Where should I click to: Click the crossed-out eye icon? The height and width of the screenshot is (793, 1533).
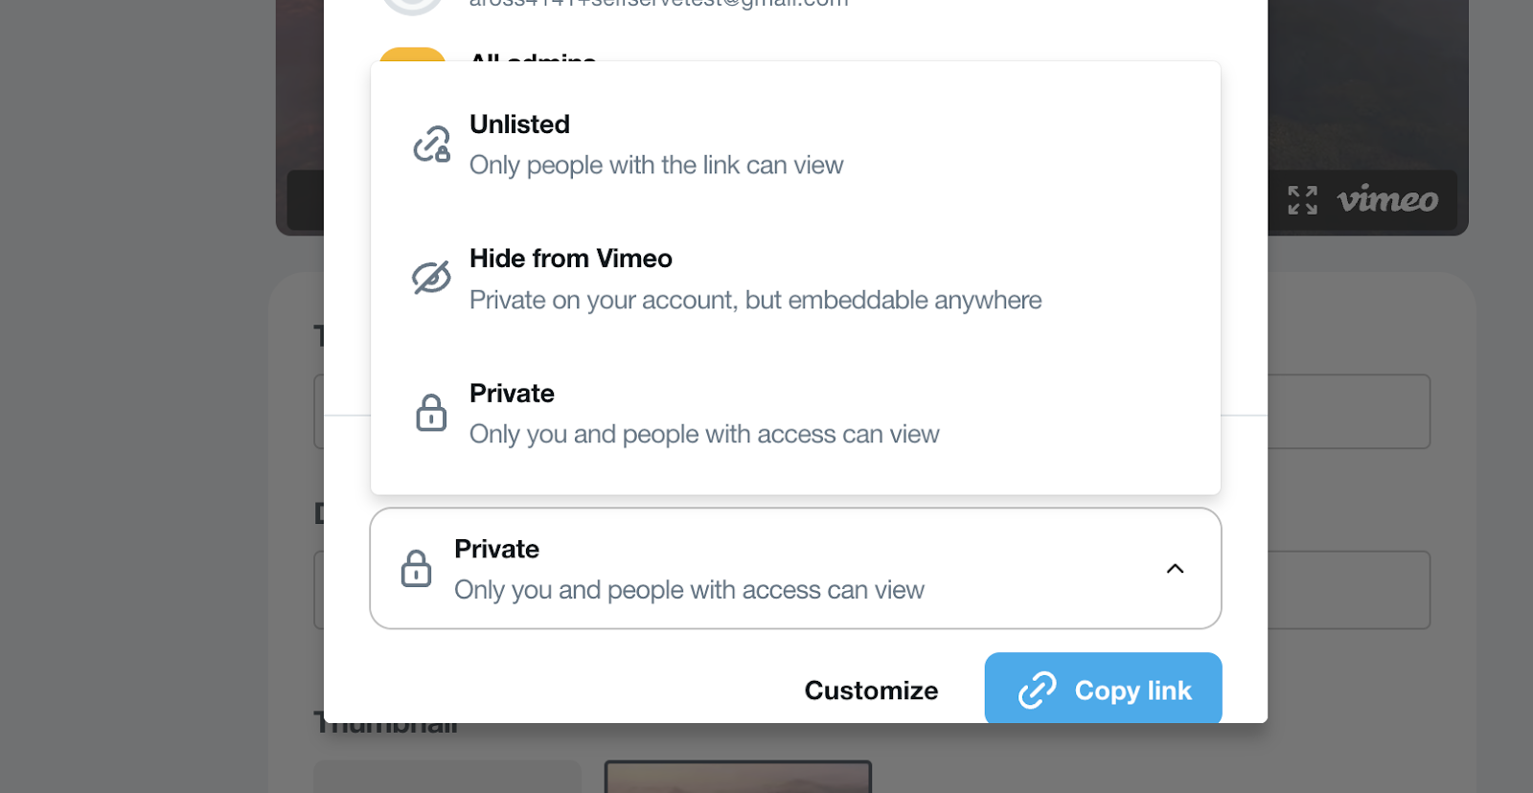431,278
